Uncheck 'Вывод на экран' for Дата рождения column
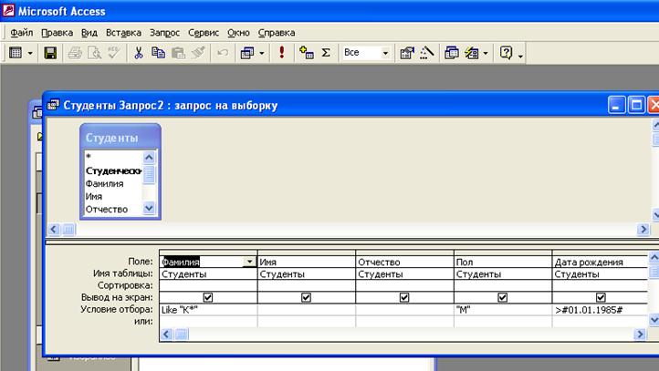This screenshot has width=659, height=371. click(601, 297)
